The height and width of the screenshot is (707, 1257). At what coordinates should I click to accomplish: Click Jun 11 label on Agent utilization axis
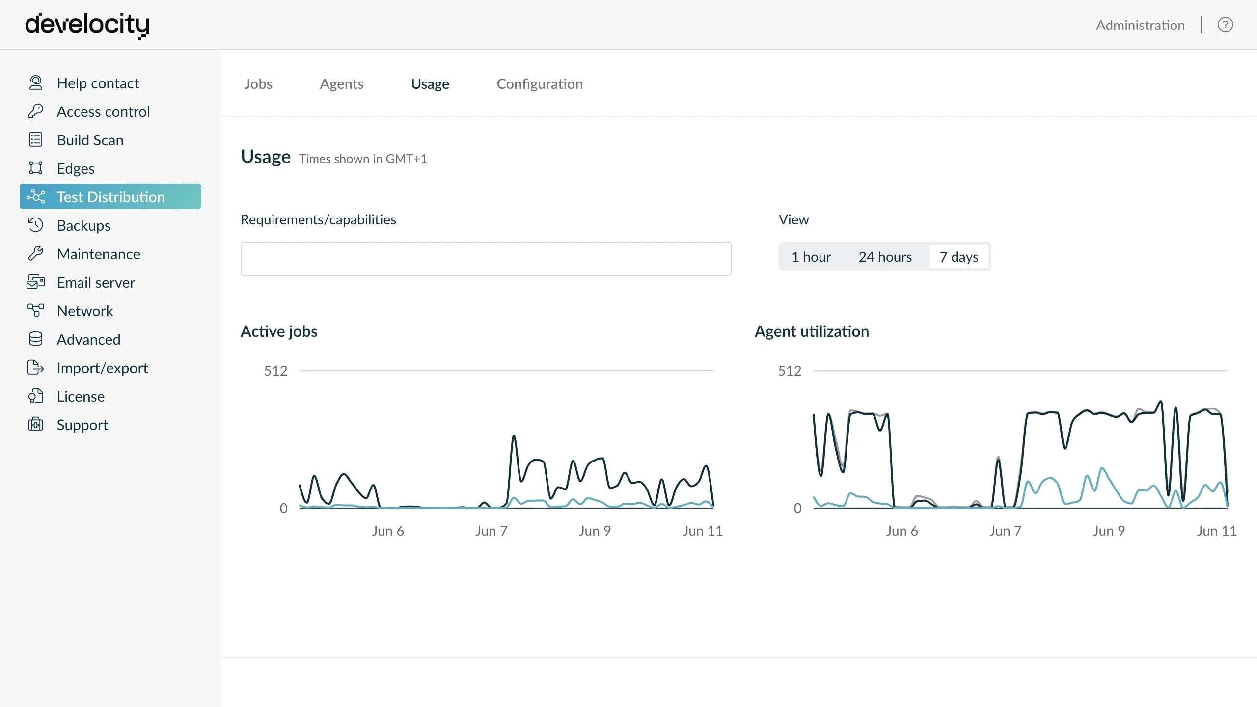pyautogui.click(x=1217, y=531)
